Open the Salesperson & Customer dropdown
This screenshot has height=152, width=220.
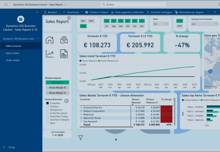click(x=204, y=24)
